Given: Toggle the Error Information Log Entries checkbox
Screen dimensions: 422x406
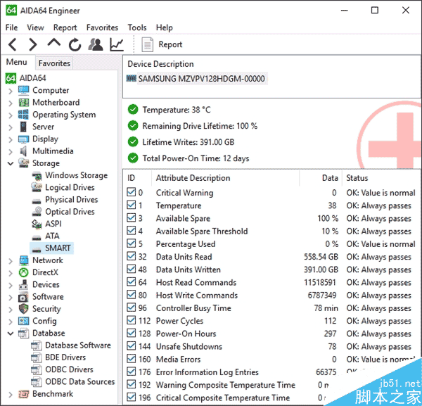Looking at the screenshot, I should [132, 372].
